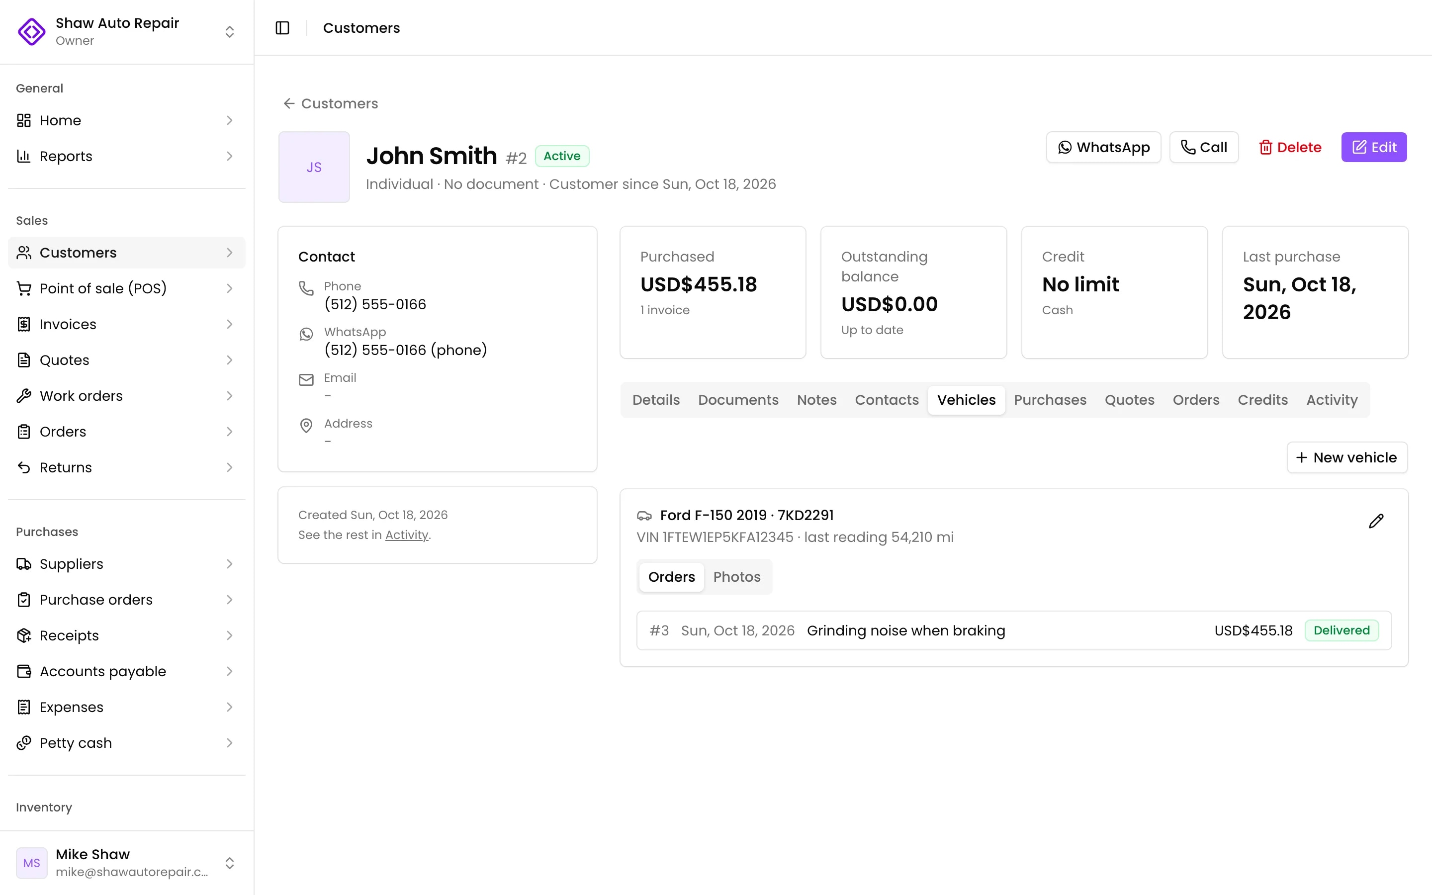
Task: Toggle the sidebar panel icon
Action: 282,28
